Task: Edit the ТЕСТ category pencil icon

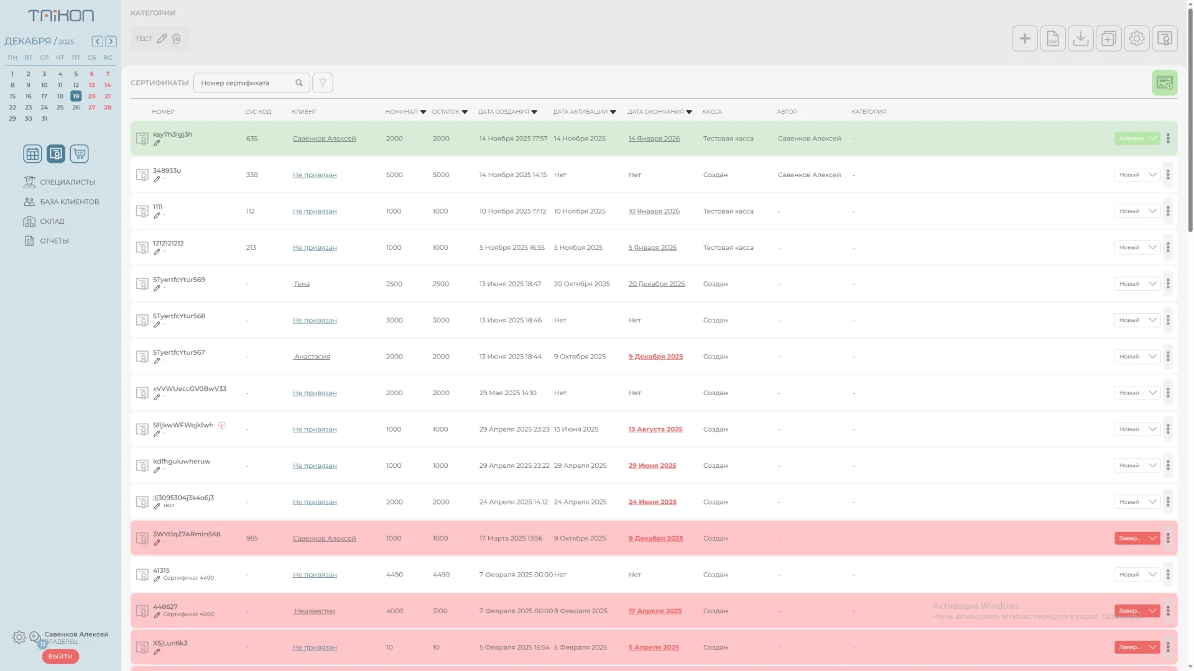Action: (162, 39)
